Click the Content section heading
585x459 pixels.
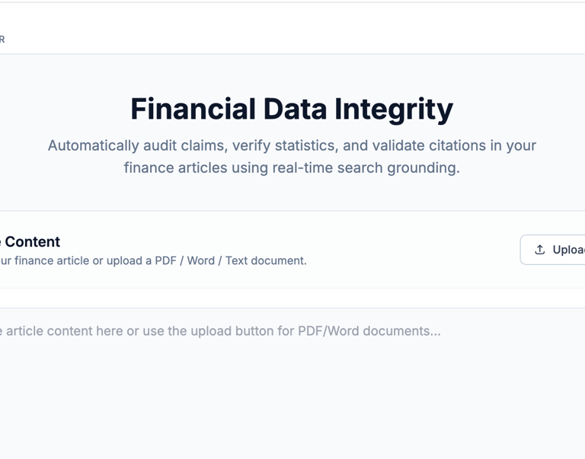pyautogui.click(x=32, y=242)
